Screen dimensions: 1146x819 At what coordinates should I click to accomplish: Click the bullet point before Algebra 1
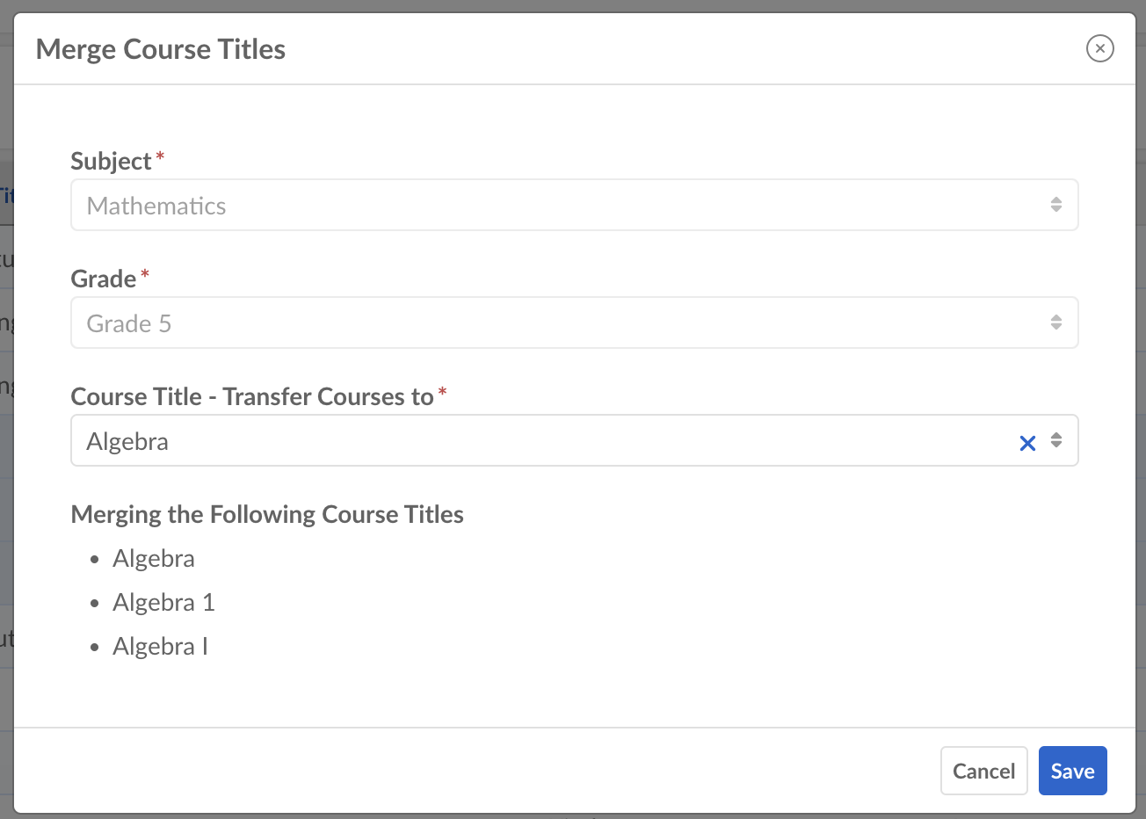coord(95,604)
